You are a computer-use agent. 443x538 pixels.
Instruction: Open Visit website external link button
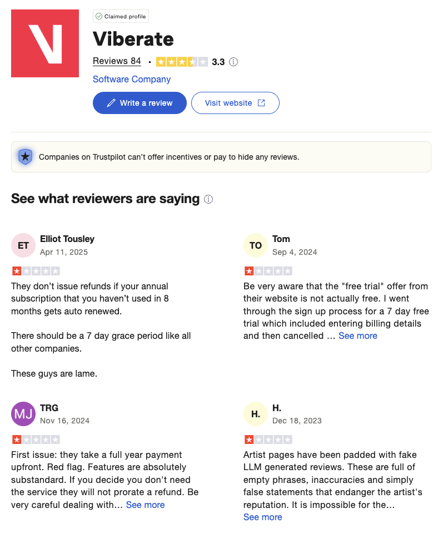(235, 103)
